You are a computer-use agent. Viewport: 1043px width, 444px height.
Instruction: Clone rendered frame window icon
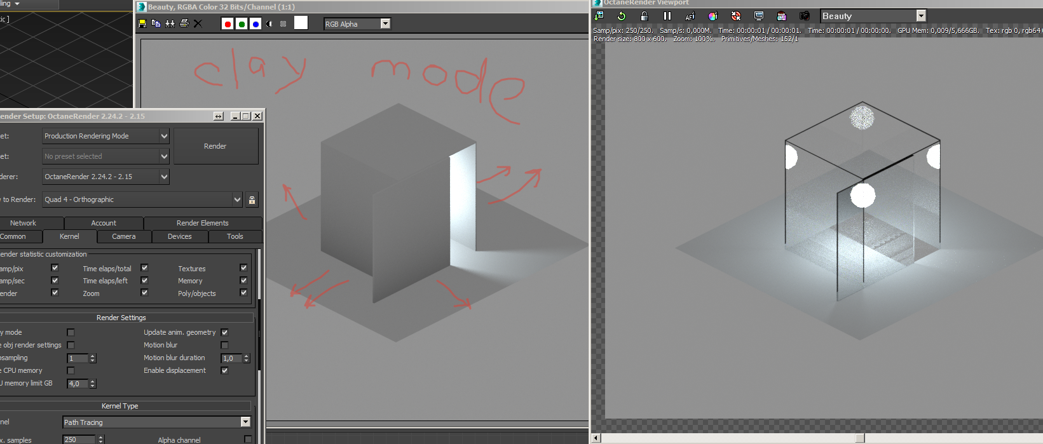pos(170,24)
